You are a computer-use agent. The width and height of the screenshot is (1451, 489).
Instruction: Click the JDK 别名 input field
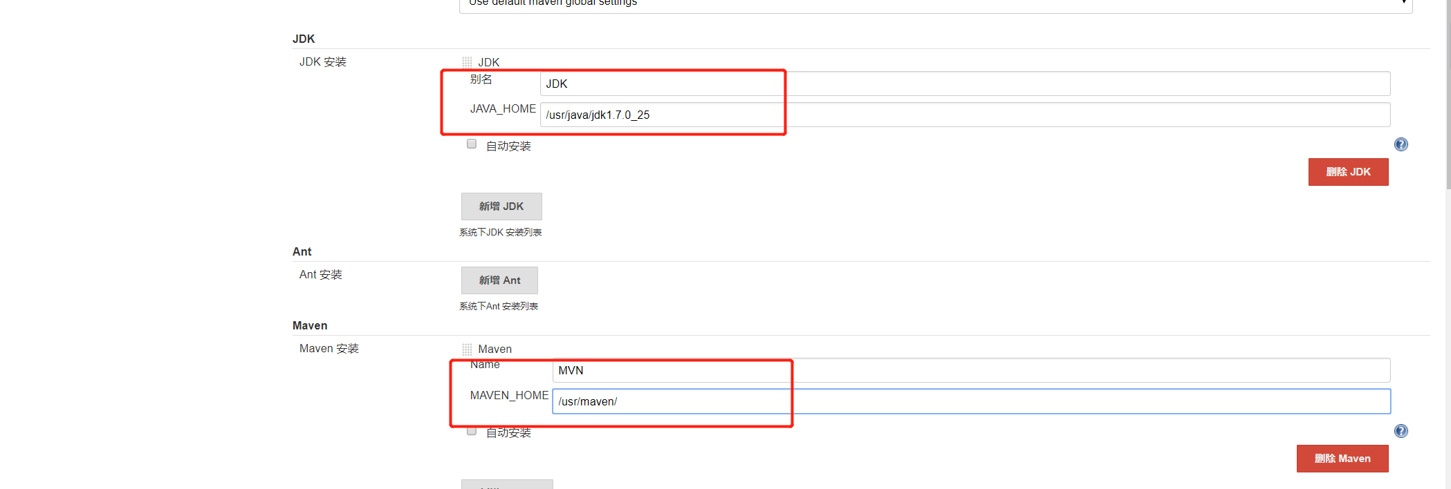(965, 84)
